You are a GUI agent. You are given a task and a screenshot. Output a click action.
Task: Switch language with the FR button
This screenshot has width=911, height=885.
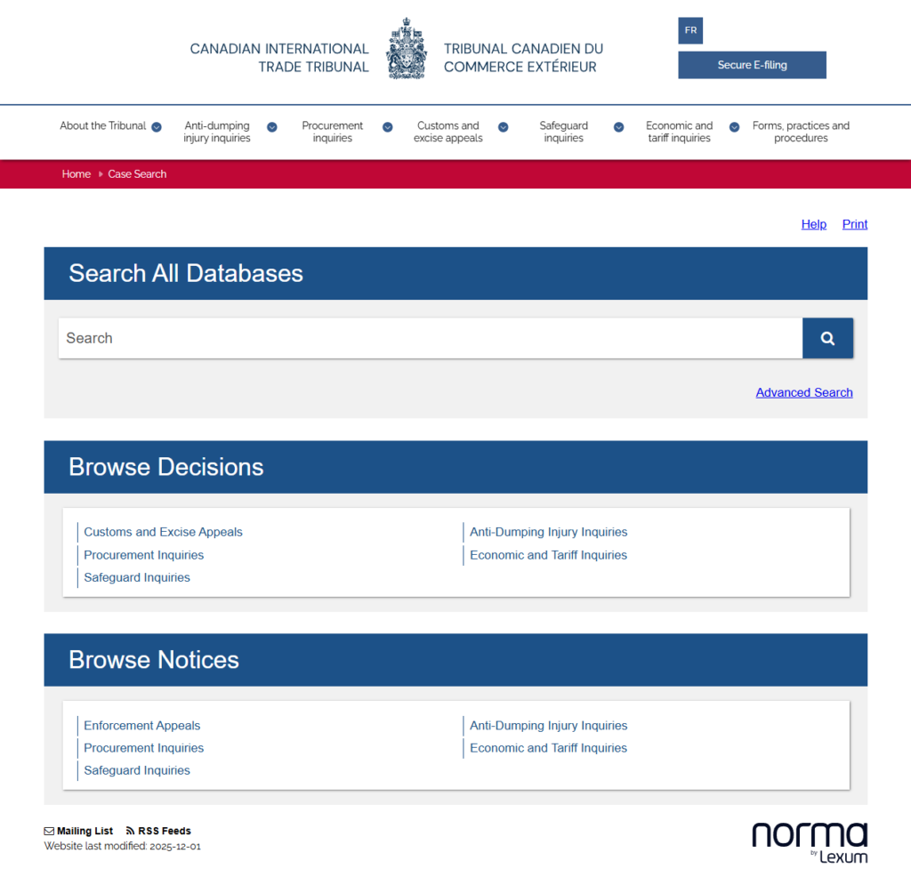coord(690,30)
